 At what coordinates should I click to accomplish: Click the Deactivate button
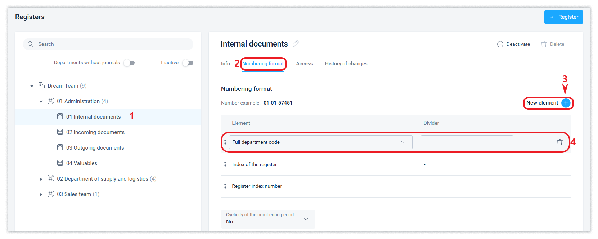click(x=513, y=44)
